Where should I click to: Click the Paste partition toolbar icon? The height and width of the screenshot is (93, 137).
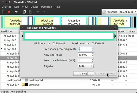pyautogui.click(x=30, y=12)
